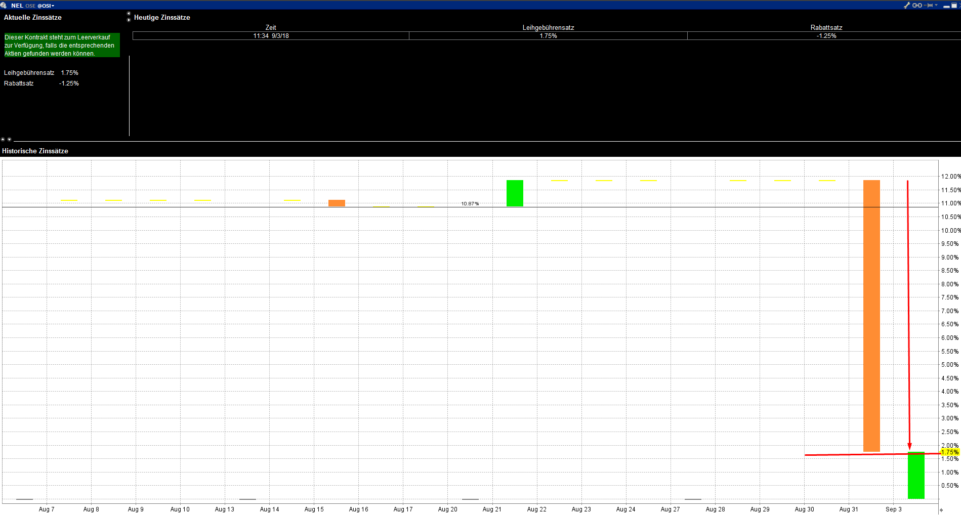Screen dimensions: 961x515
Task: Select the 1.75% cell in today's rates table
Action: click(548, 36)
